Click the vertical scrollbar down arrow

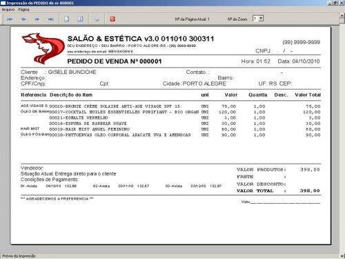342,256
